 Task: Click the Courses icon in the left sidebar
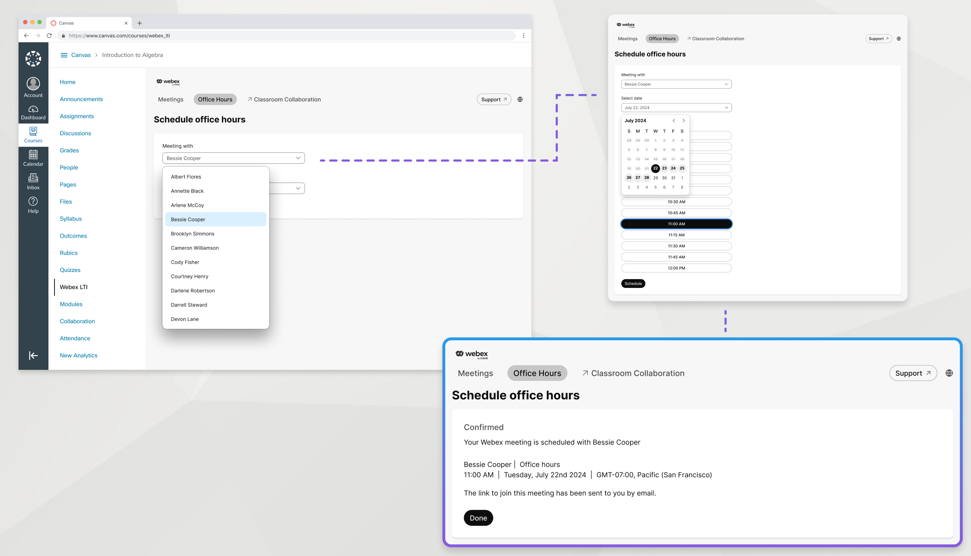[33, 135]
